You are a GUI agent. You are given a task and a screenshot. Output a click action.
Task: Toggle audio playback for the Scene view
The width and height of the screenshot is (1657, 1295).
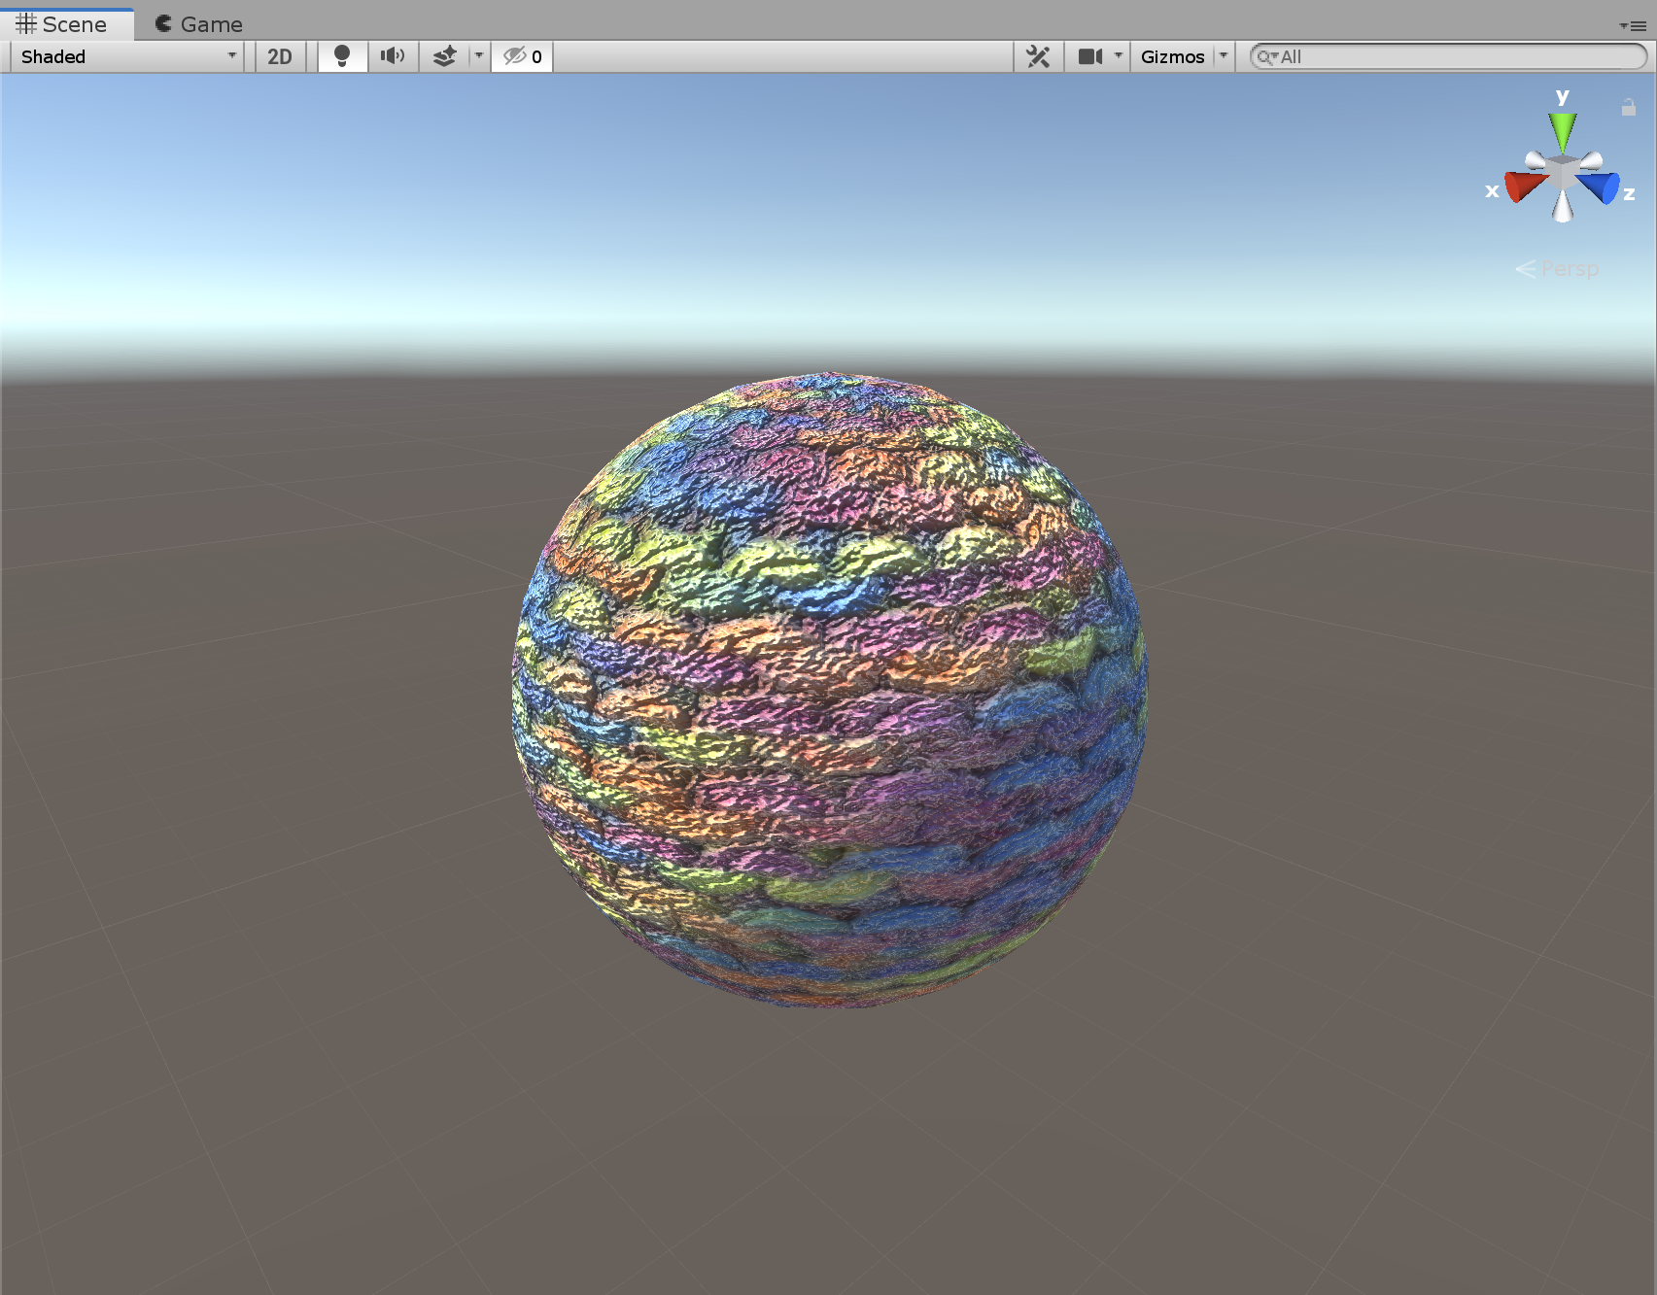pyautogui.click(x=393, y=55)
